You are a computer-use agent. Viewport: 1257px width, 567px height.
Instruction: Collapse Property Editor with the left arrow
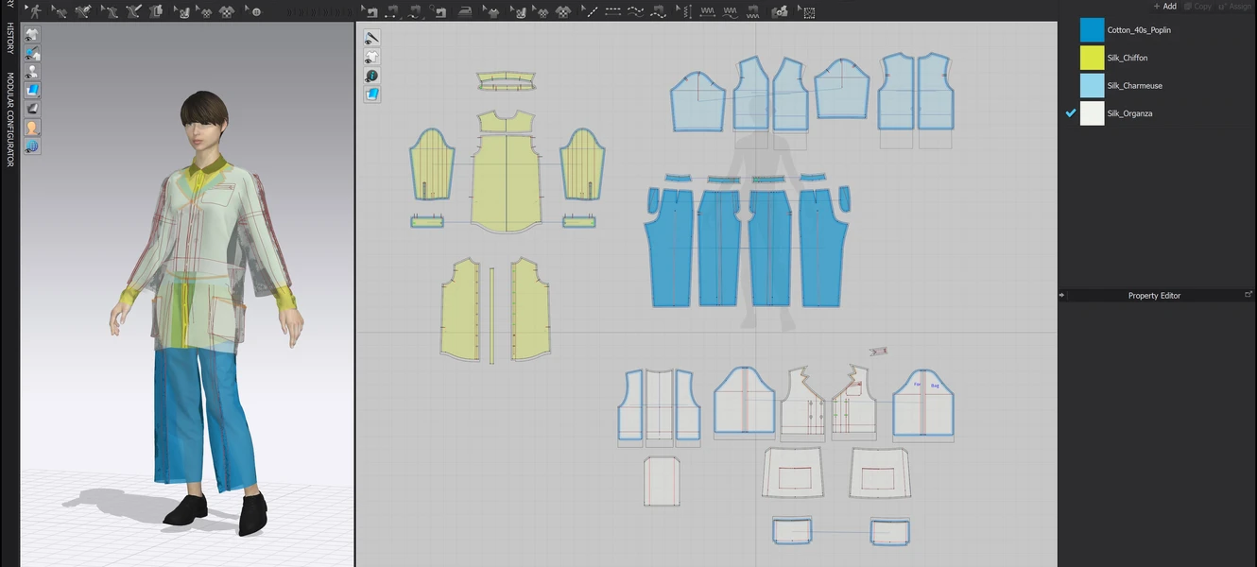click(x=1061, y=295)
